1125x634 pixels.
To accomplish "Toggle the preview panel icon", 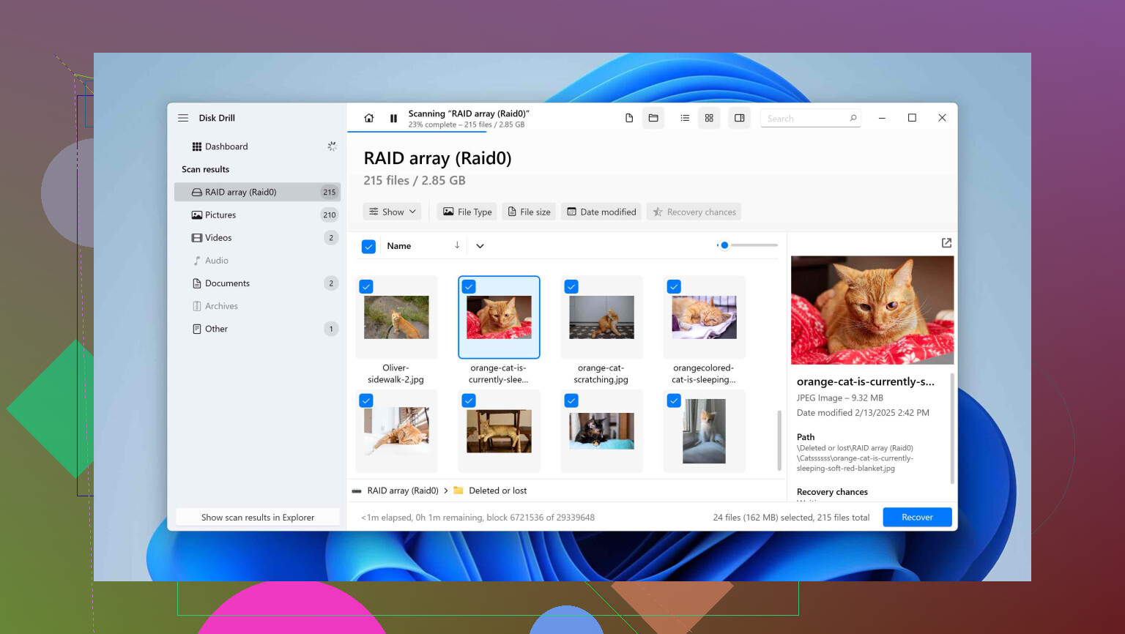I will 740,118.
